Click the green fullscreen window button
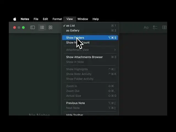176x132 pixels. pyautogui.click(x=23, y=28)
